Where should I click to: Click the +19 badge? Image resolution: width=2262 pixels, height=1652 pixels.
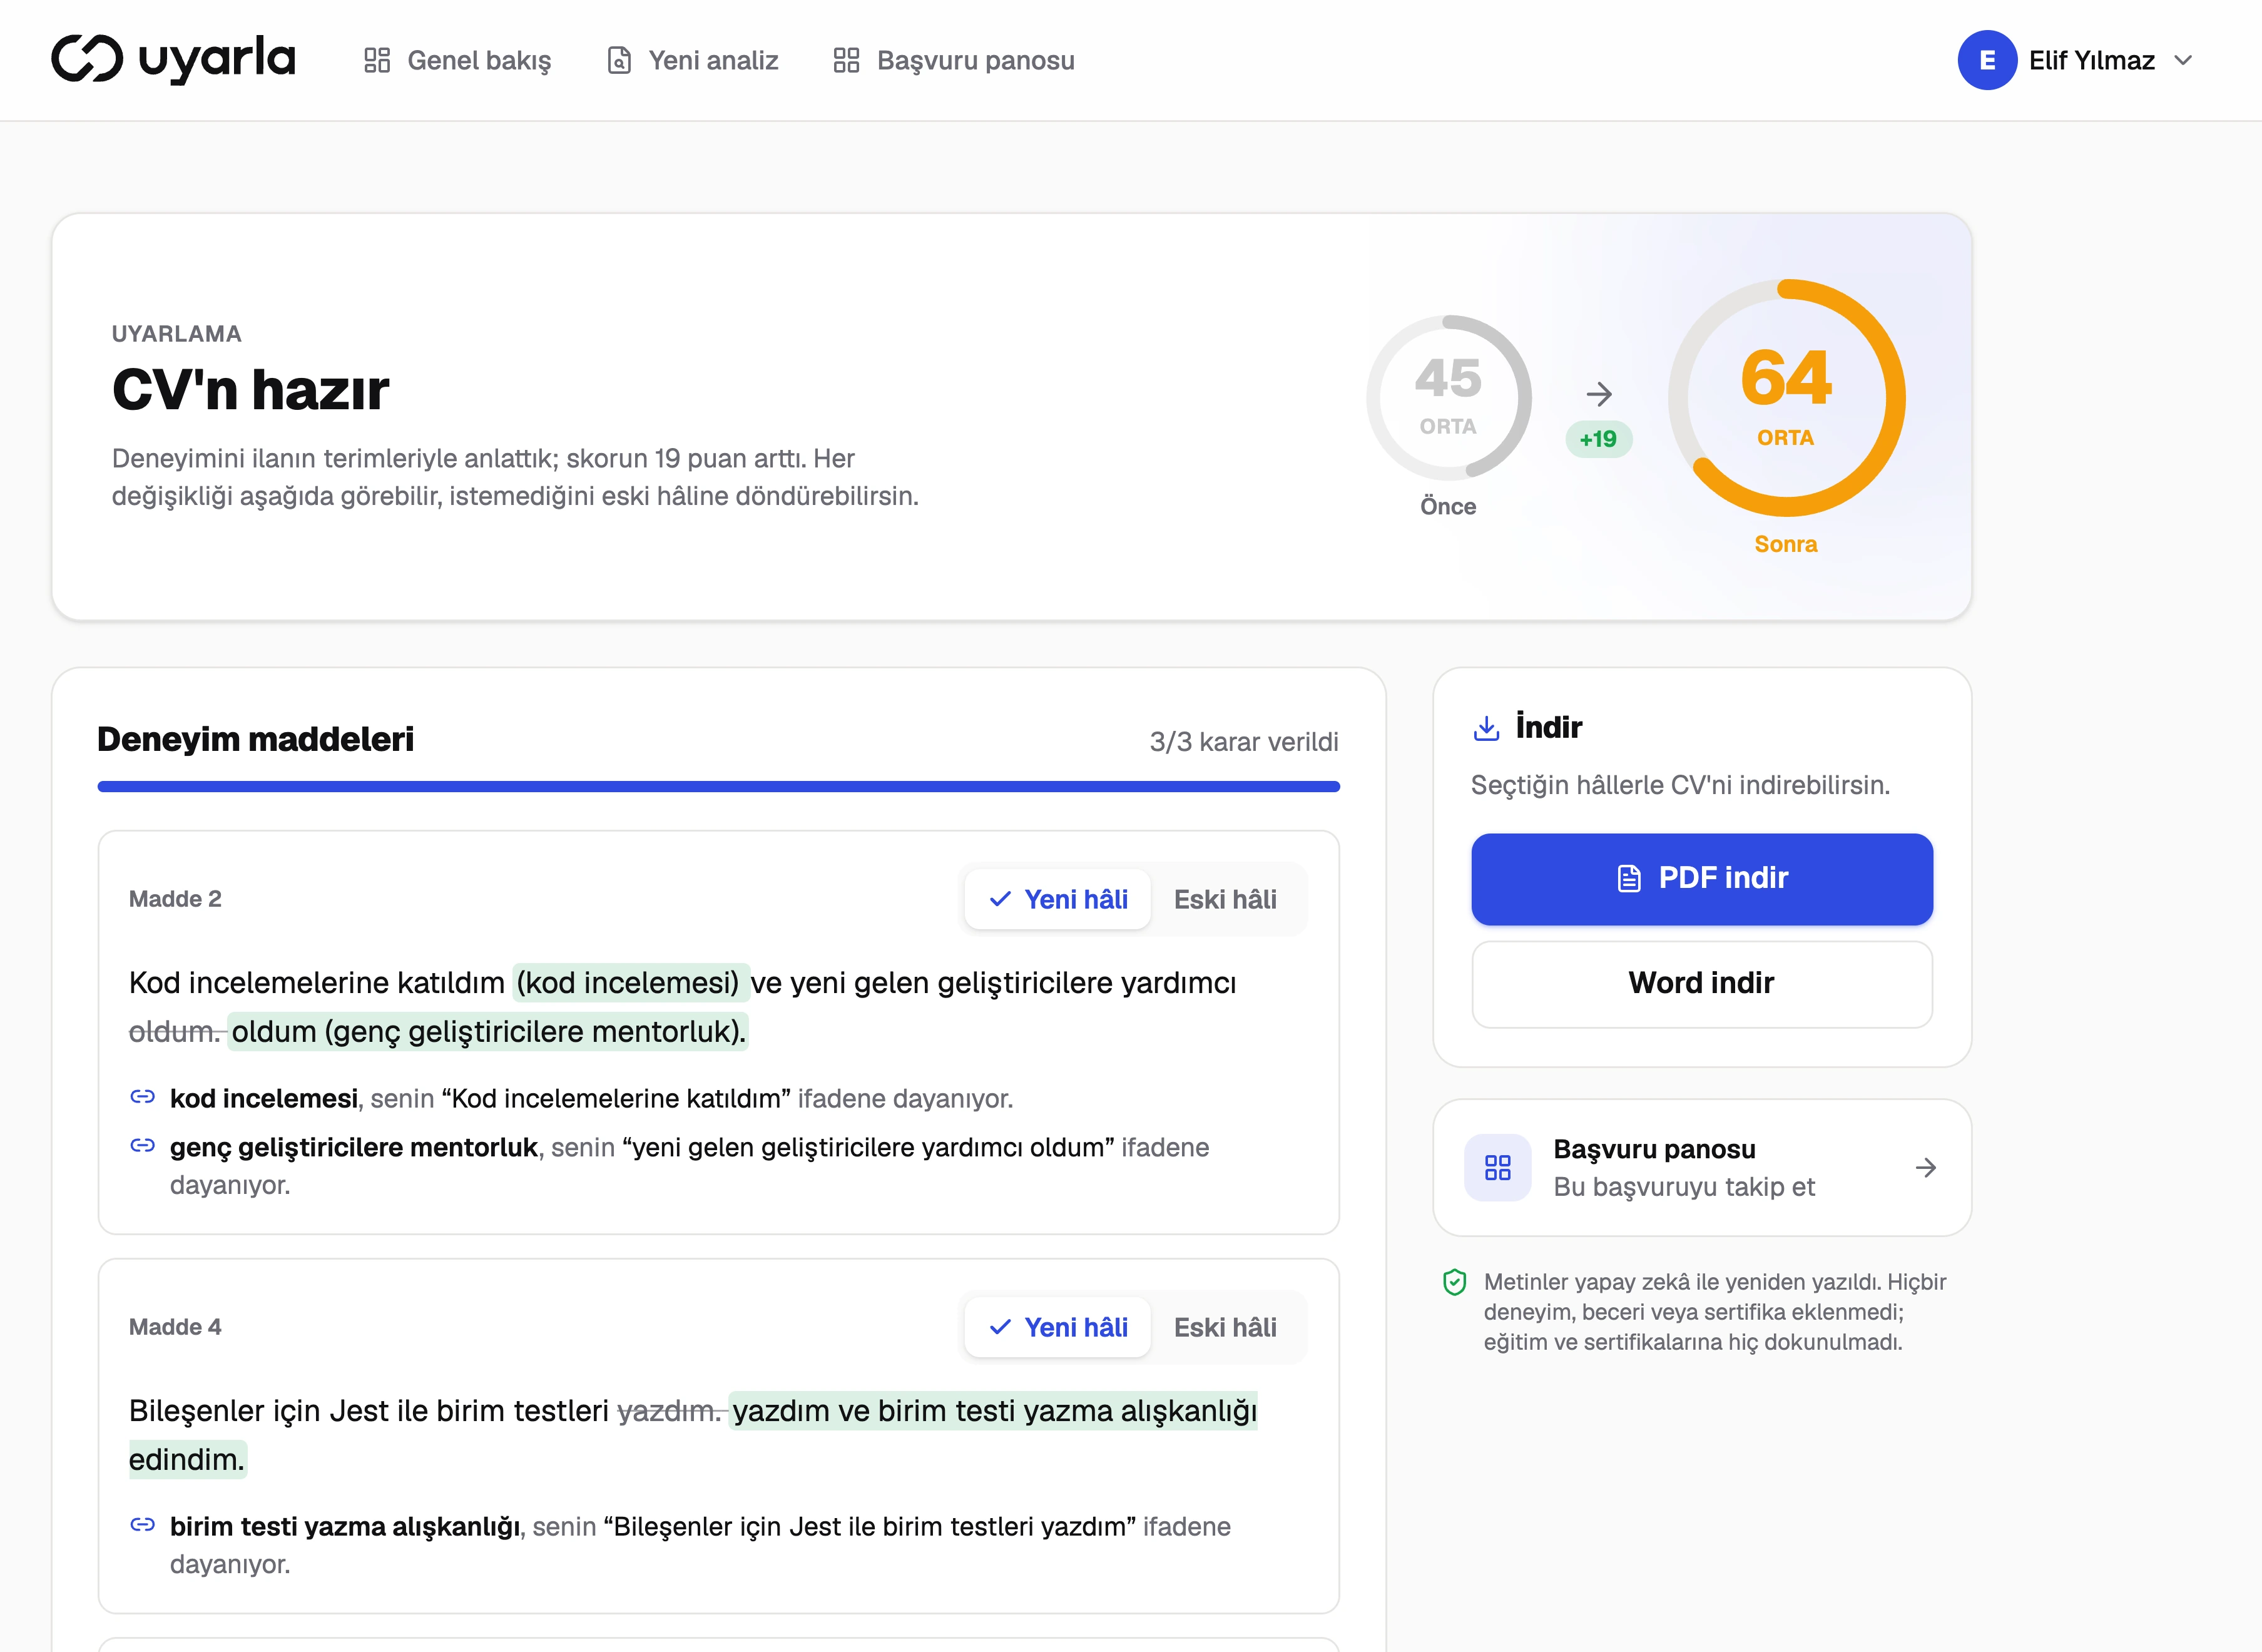point(1598,439)
